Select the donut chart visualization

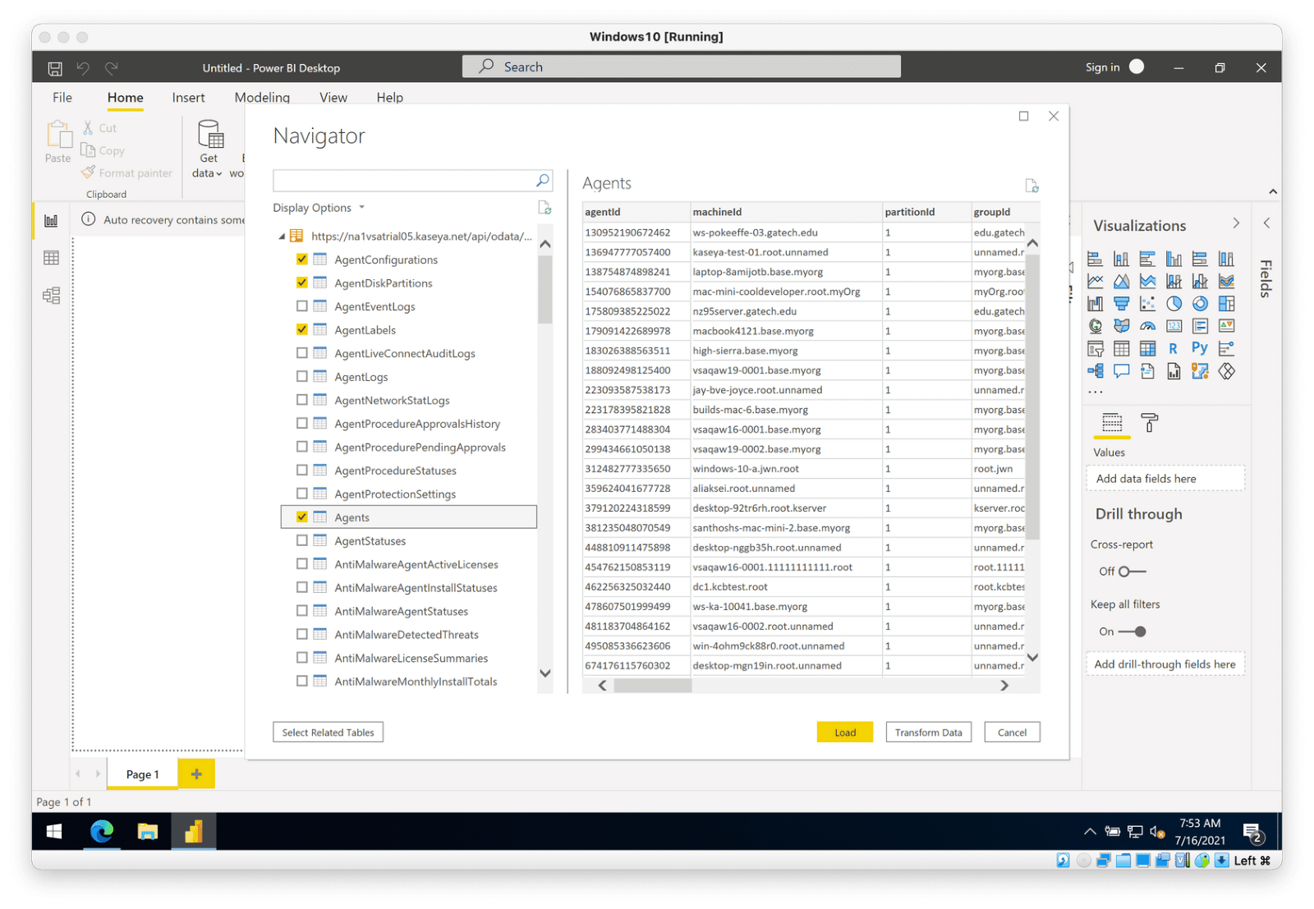pyautogui.click(x=1200, y=304)
